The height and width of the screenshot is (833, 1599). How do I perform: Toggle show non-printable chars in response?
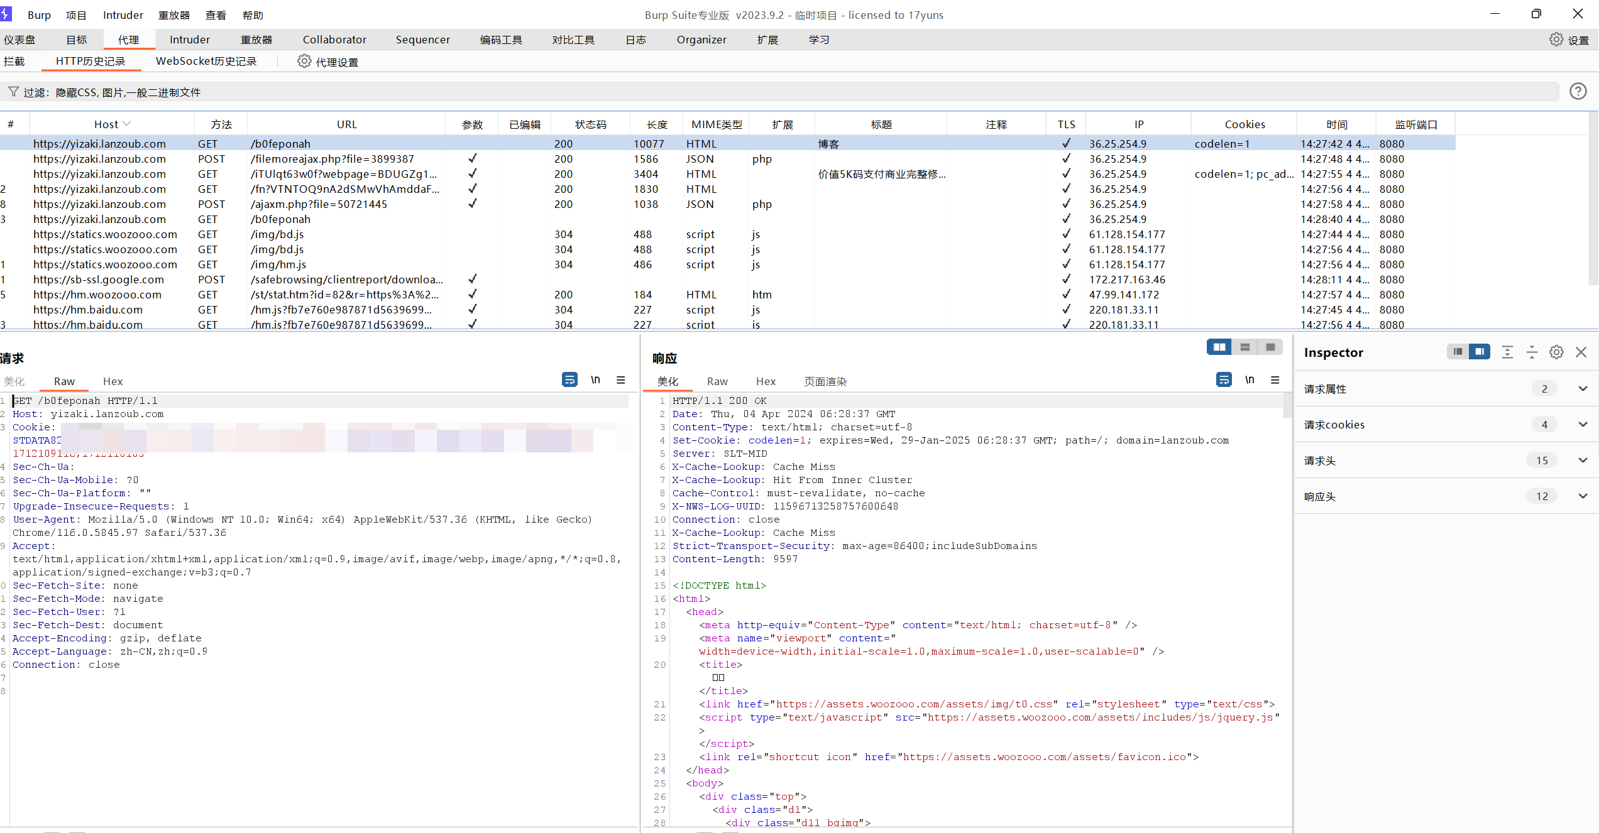(1250, 380)
